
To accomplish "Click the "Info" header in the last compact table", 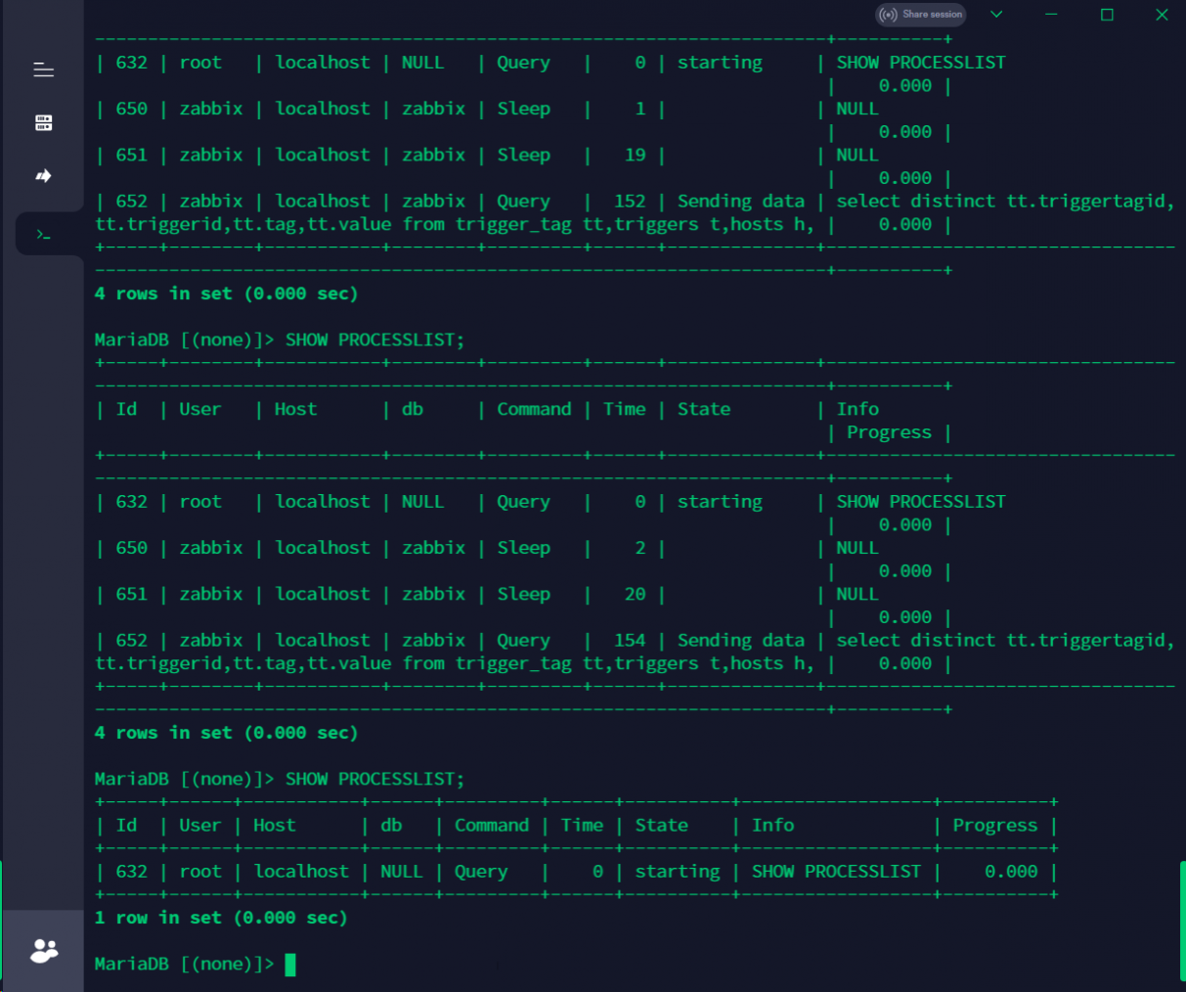I will tap(772, 825).
